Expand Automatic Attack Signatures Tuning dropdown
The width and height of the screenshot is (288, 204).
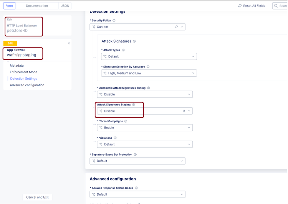pyautogui.click(x=145, y=94)
